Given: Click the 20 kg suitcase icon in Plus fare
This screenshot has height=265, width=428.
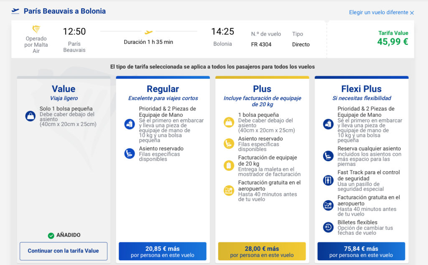Looking at the screenshot, I should (229, 166).
